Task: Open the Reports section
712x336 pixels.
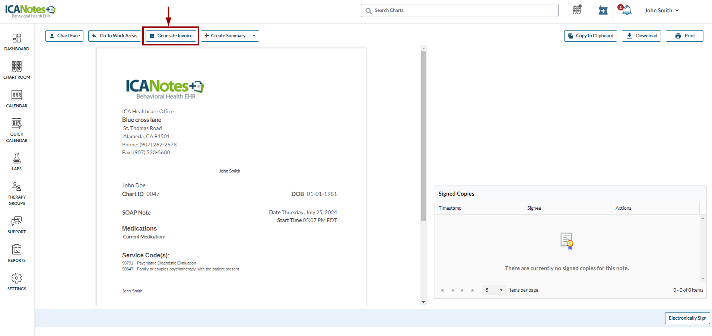Action: (x=17, y=254)
